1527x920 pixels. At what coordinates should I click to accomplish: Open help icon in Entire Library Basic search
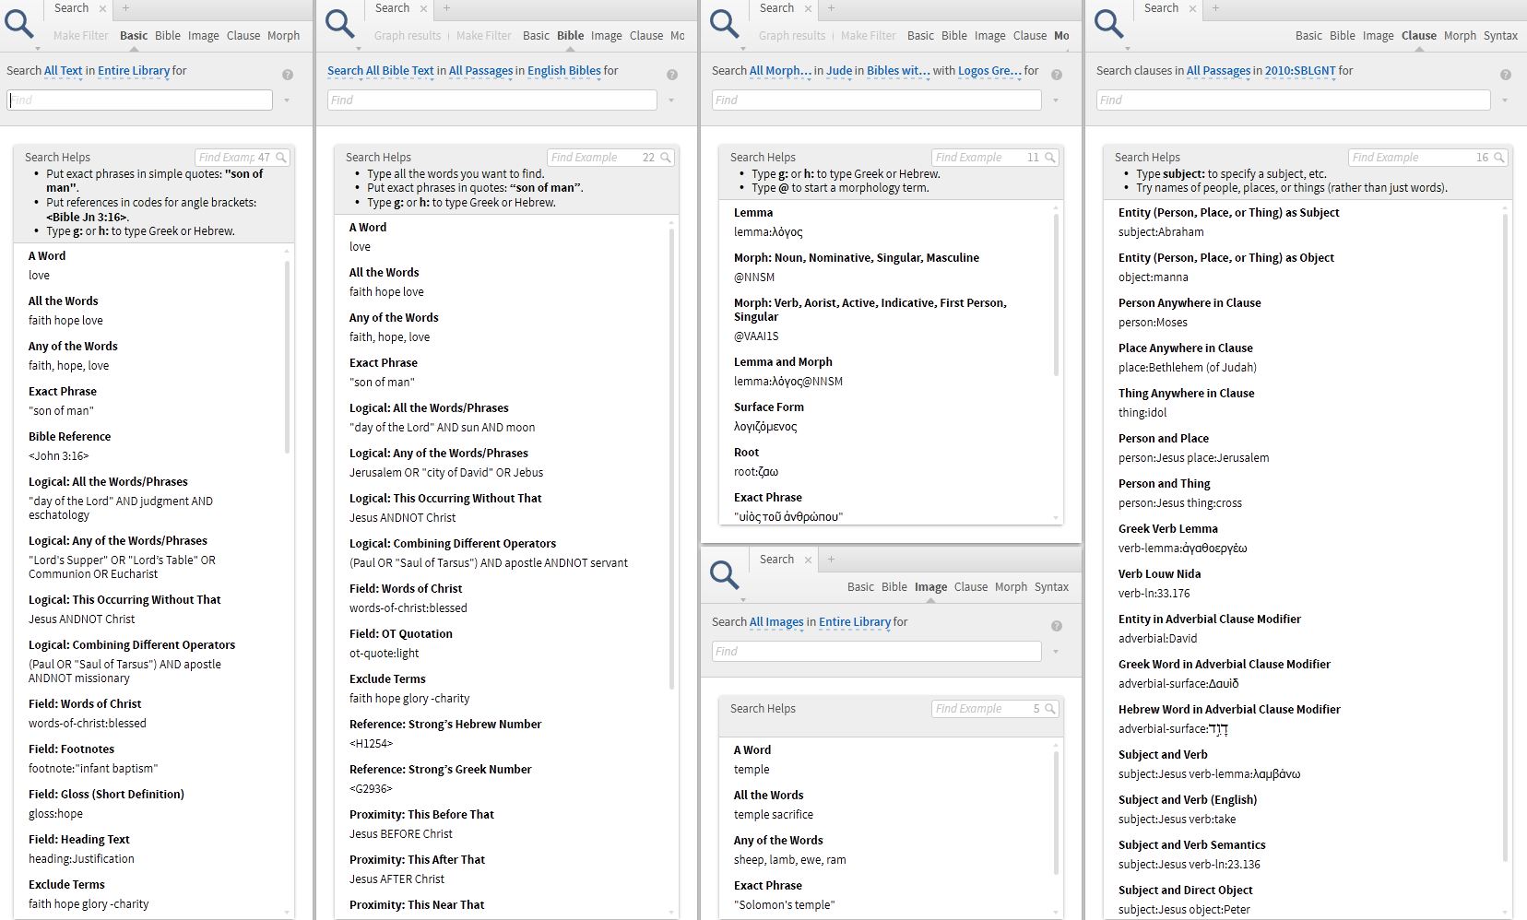point(288,75)
